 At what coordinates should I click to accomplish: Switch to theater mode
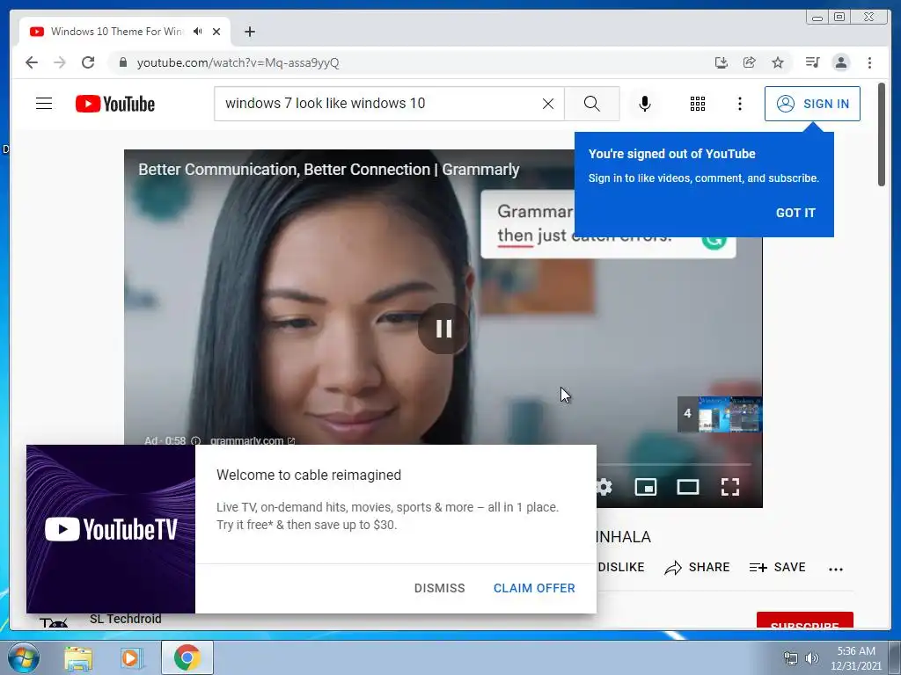pyautogui.click(x=687, y=487)
